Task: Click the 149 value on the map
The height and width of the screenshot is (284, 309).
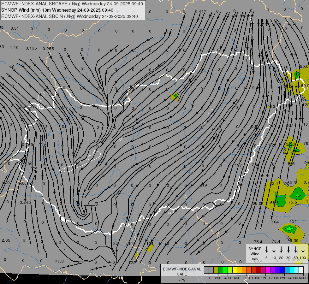Action: [132, 243]
